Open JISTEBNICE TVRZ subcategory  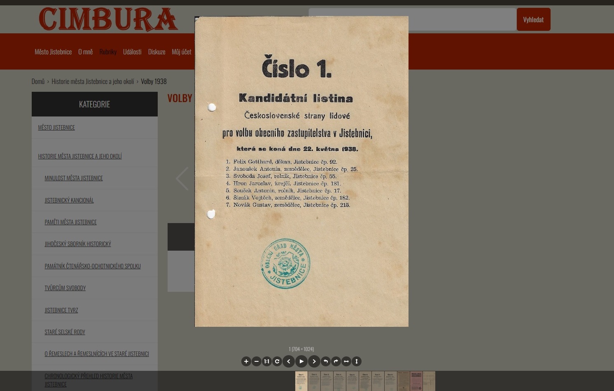tap(61, 310)
